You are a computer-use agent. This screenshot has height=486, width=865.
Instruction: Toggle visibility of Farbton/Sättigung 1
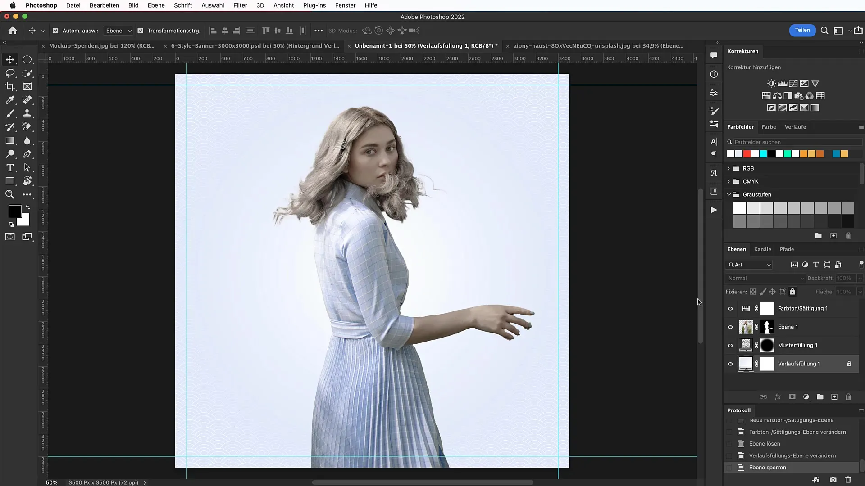point(730,308)
